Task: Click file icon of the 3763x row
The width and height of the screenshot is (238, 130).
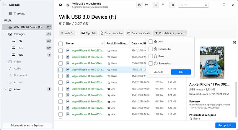Action: click(68, 82)
